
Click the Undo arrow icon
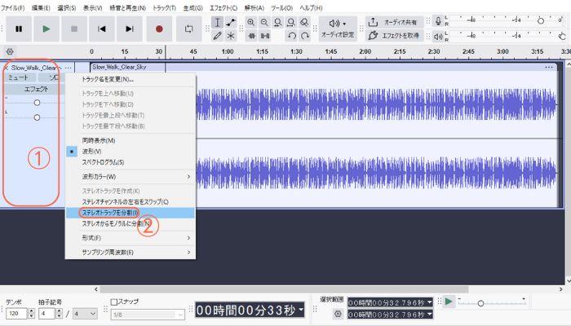pos(292,36)
